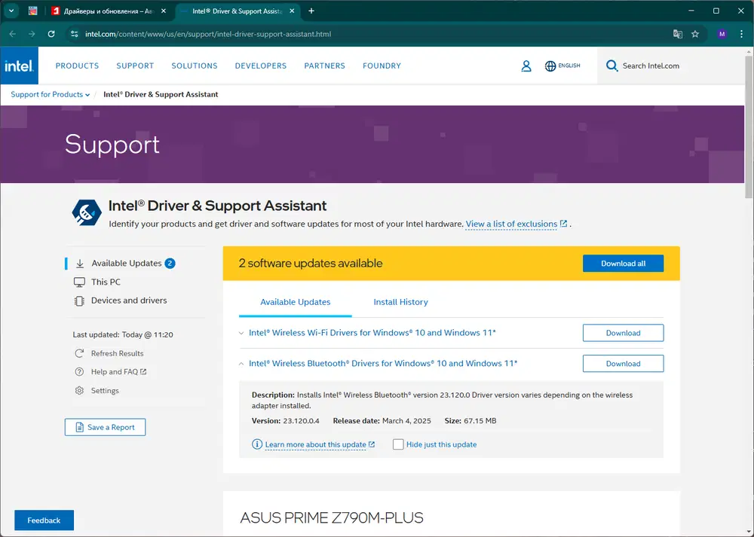
Task: Click the ENGLISH language selector
Action: (x=569, y=66)
